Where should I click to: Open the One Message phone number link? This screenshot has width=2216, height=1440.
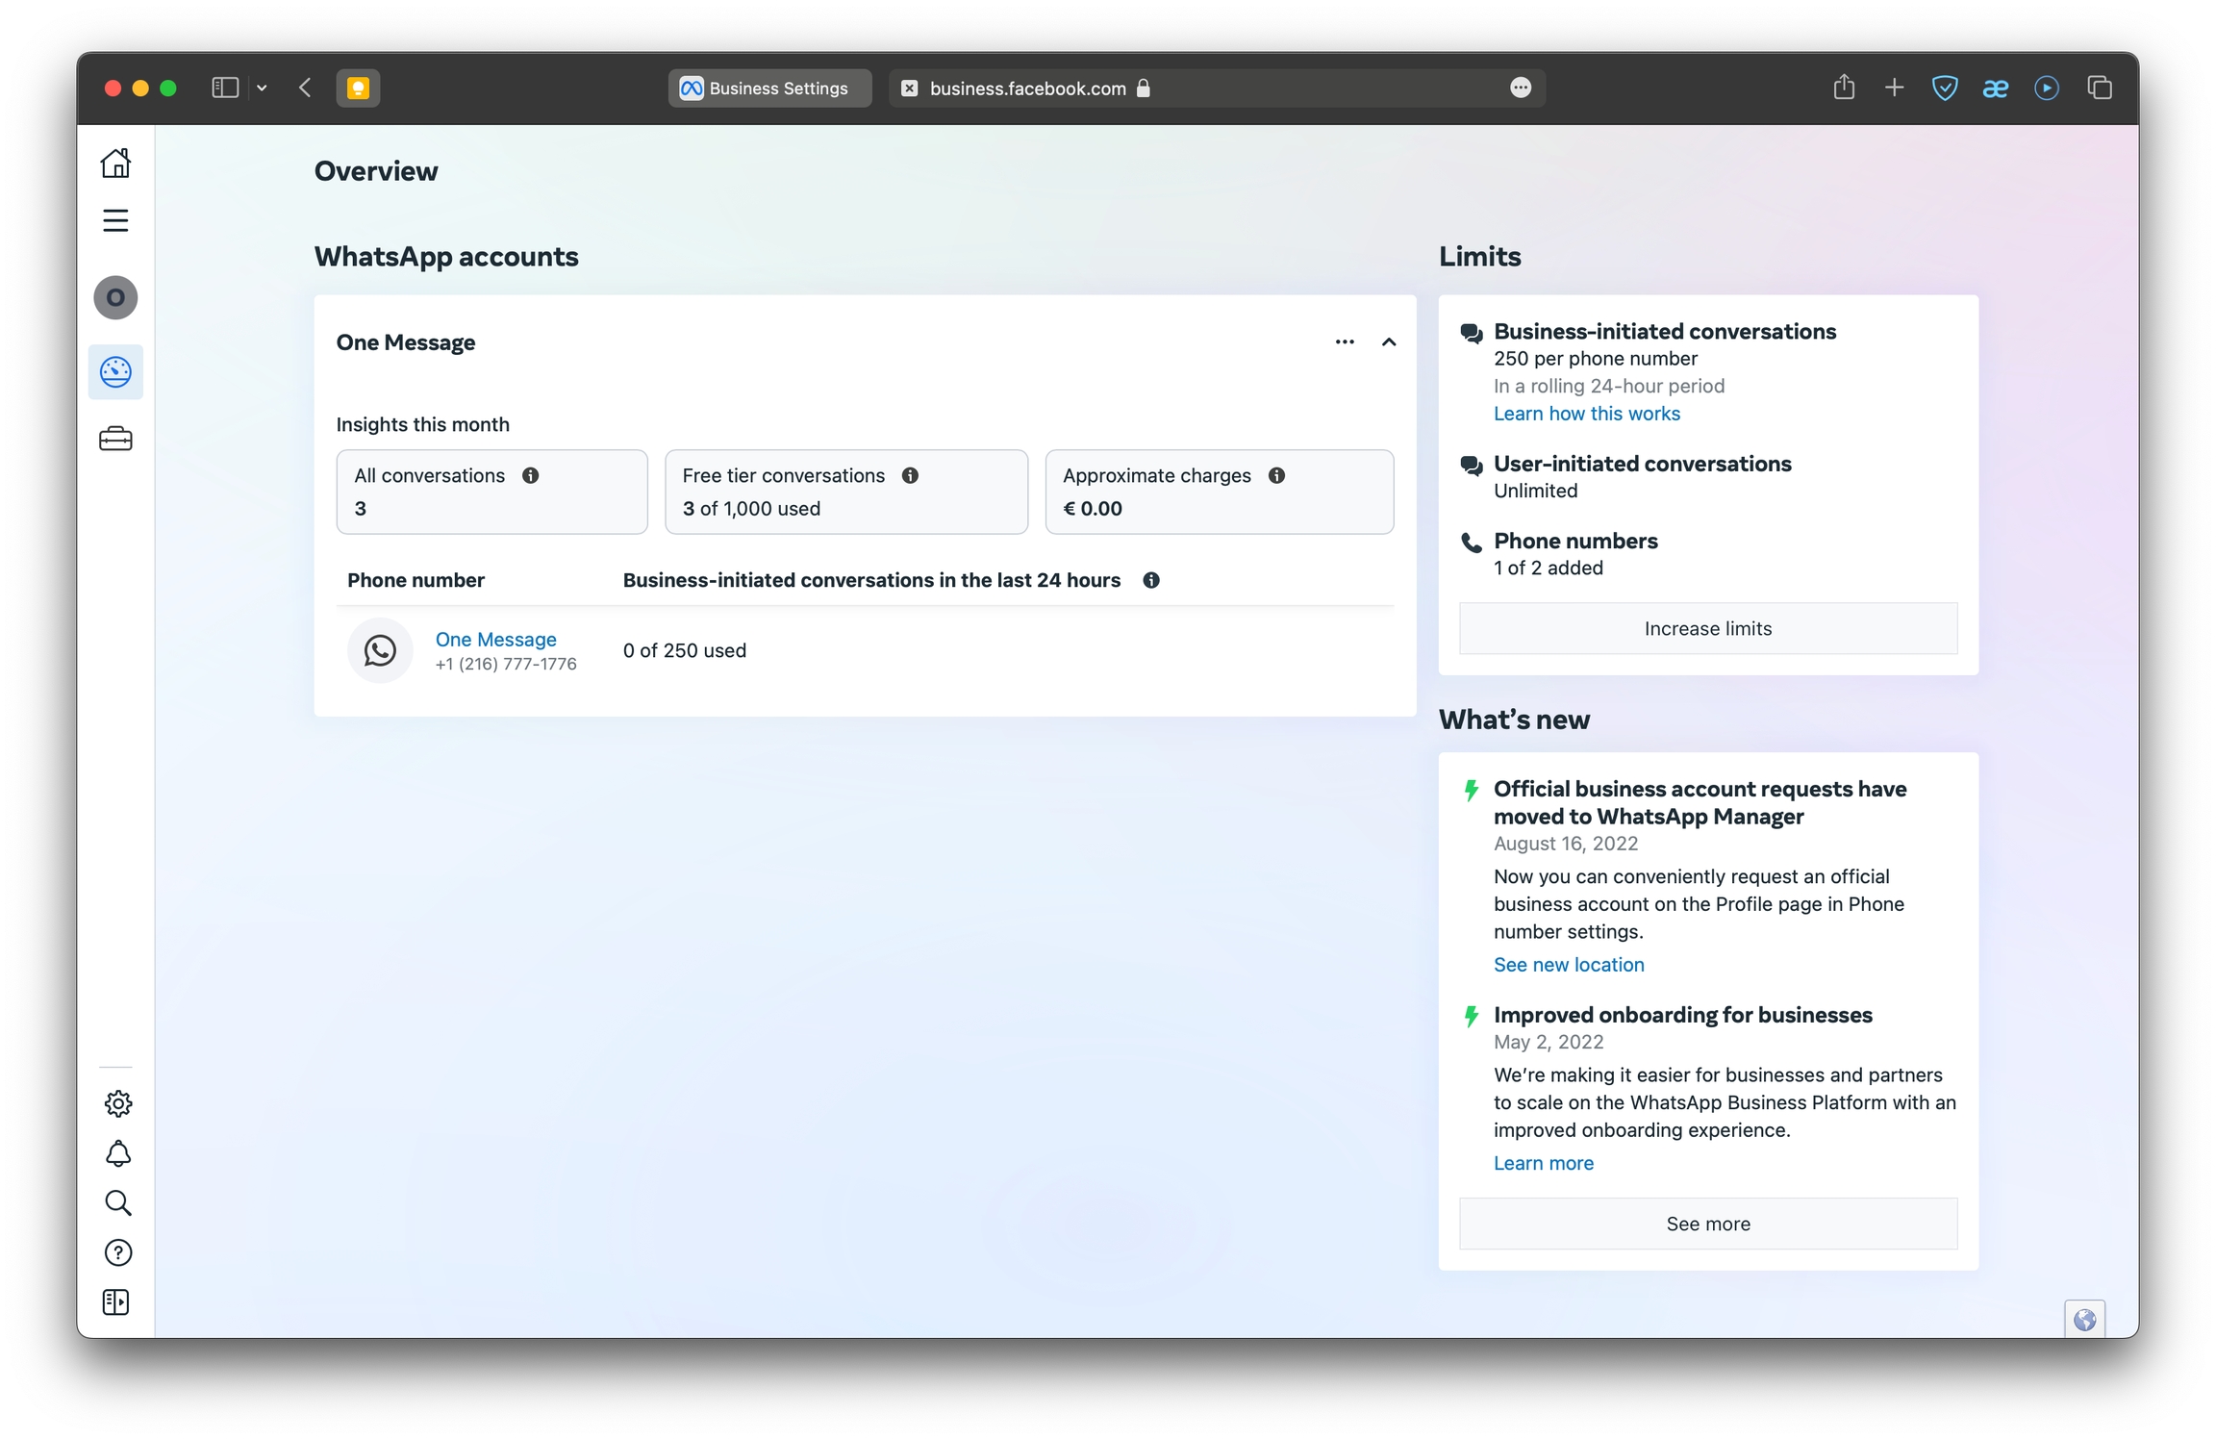click(x=495, y=639)
